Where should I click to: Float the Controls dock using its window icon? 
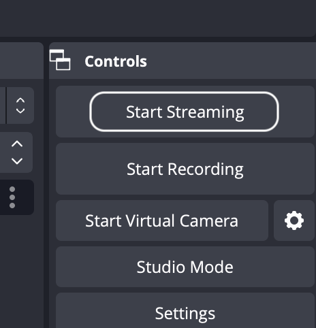(60, 60)
